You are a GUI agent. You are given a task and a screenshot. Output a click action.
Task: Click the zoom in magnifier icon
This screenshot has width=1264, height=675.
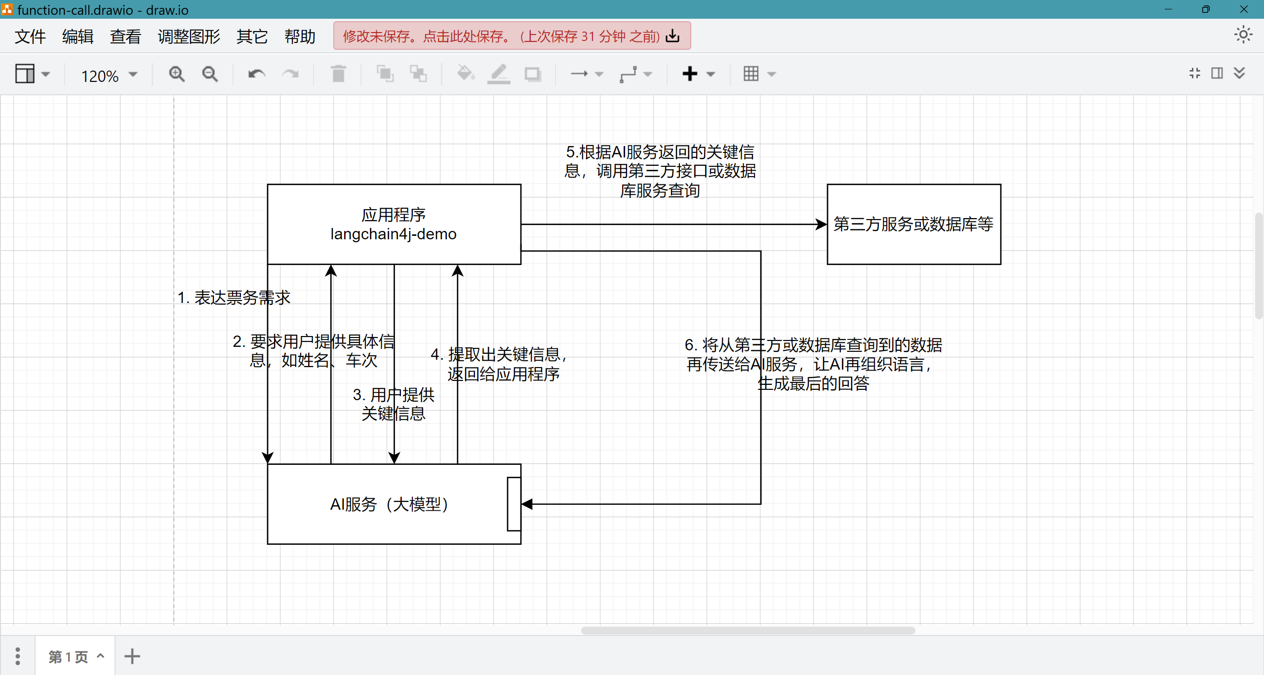tap(176, 74)
